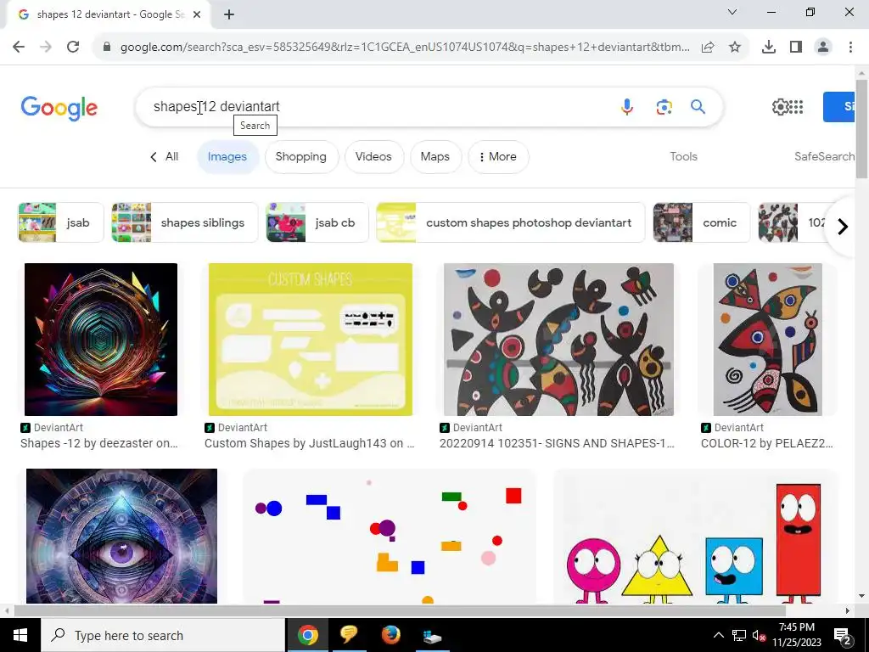Click the vertical page scrollbar

pyautogui.click(x=861, y=129)
